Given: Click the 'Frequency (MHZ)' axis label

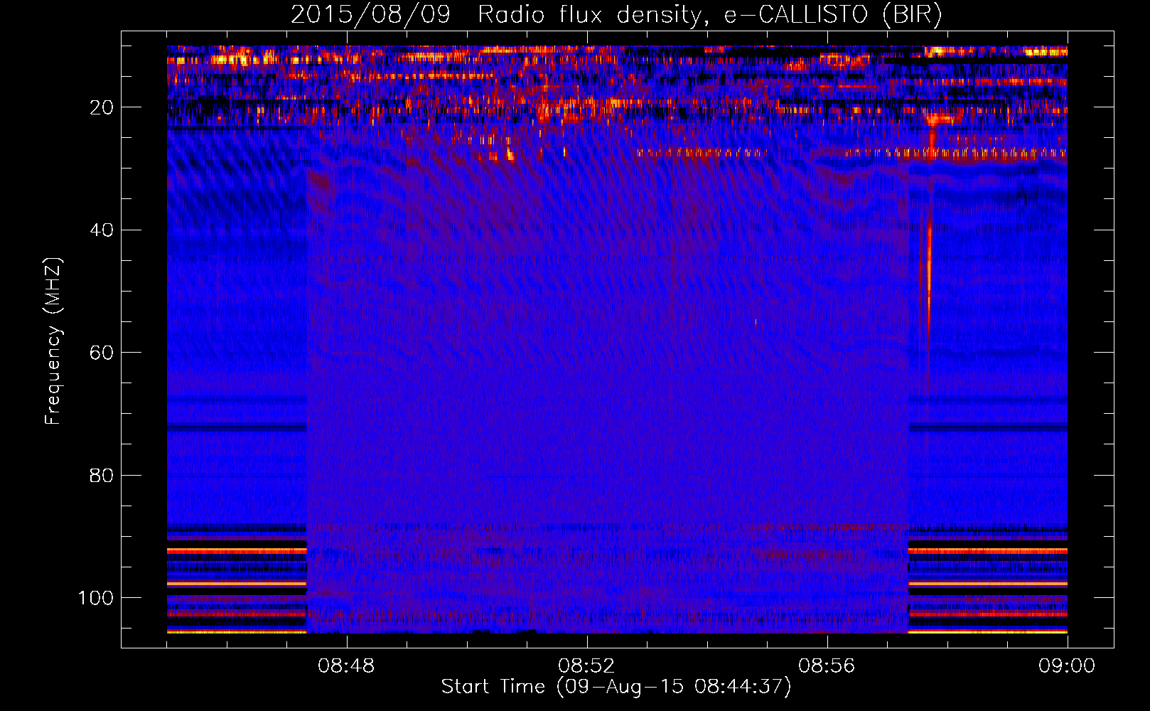Looking at the screenshot, I should coord(53,341).
